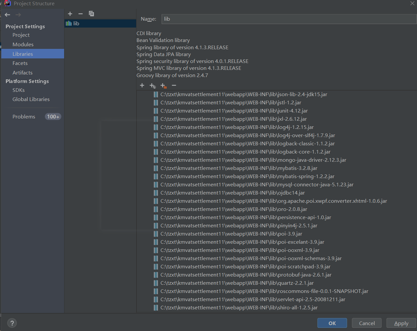Click the jar icon of junit-4.12.jar
The width and height of the screenshot is (417, 331).
[156, 111]
